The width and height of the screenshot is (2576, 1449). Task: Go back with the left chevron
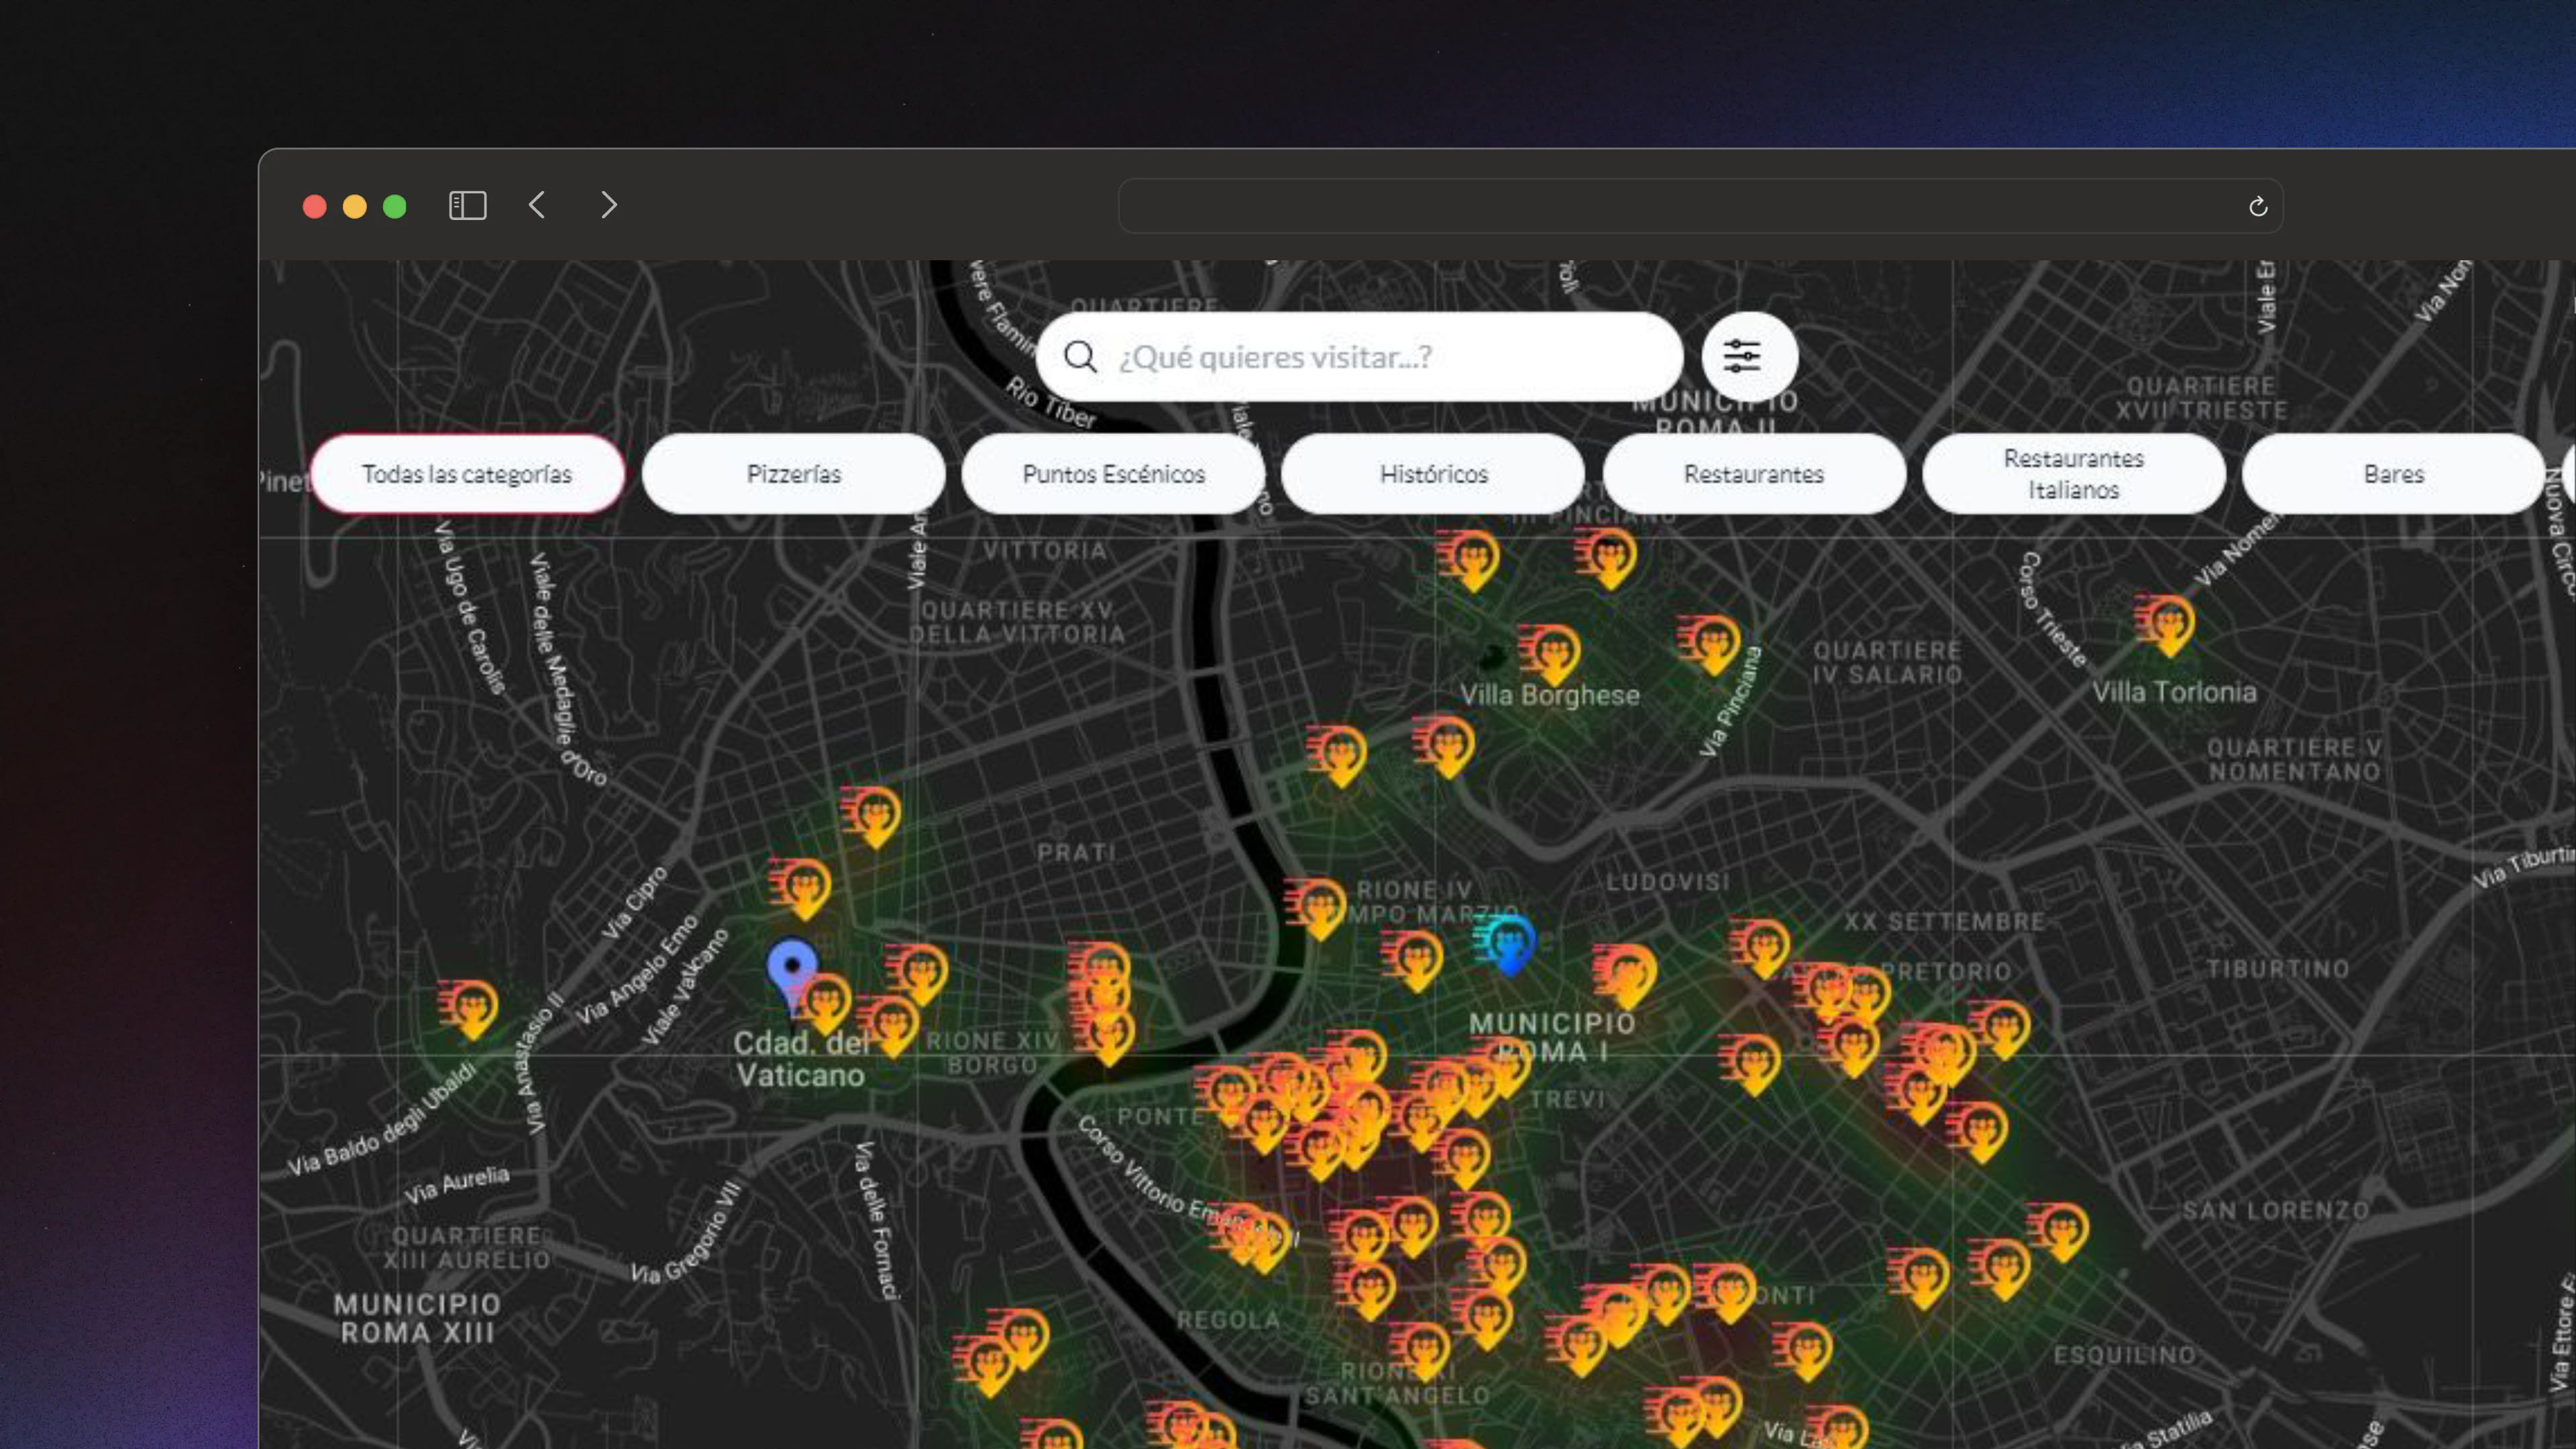(x=537, y=205)
